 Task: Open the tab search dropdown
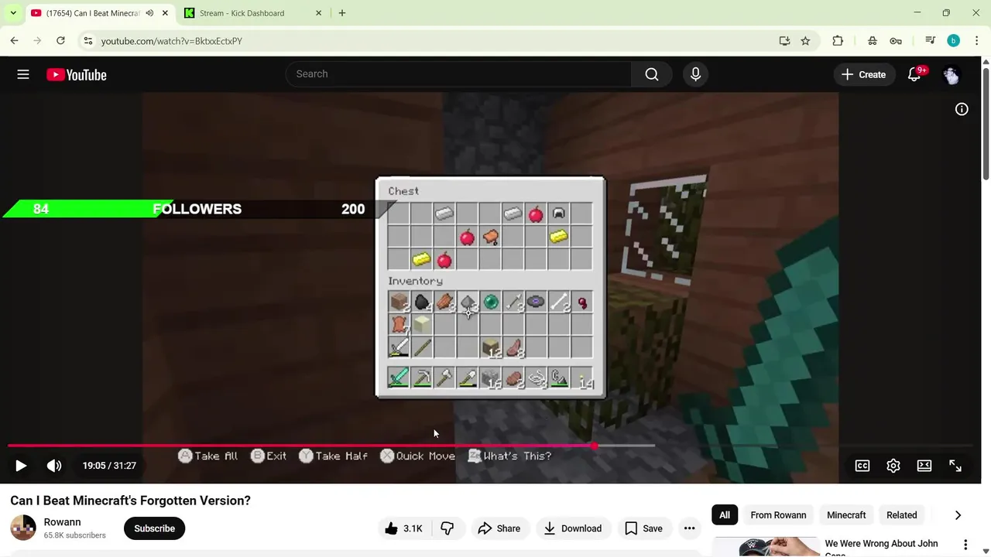[13, 13]
